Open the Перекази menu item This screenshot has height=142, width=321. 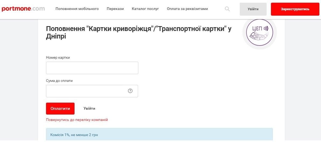[115, 9]
